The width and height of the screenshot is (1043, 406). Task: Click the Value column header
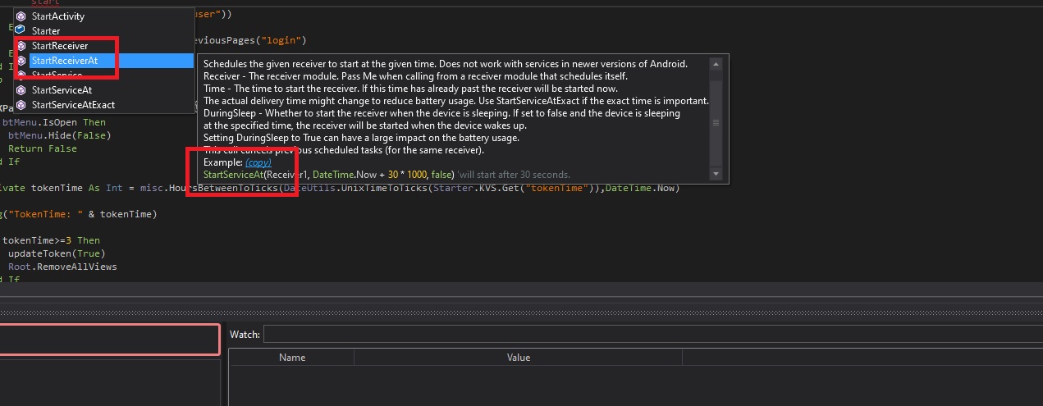(519, 358)
